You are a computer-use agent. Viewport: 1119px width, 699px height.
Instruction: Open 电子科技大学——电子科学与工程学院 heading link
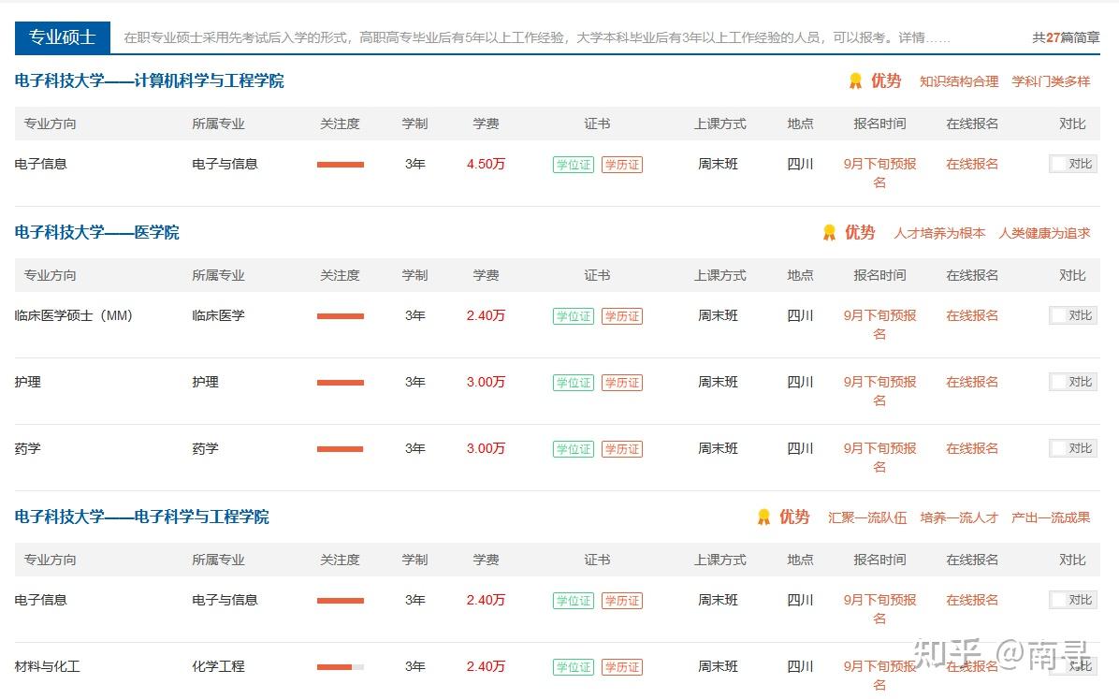[142, 517]
